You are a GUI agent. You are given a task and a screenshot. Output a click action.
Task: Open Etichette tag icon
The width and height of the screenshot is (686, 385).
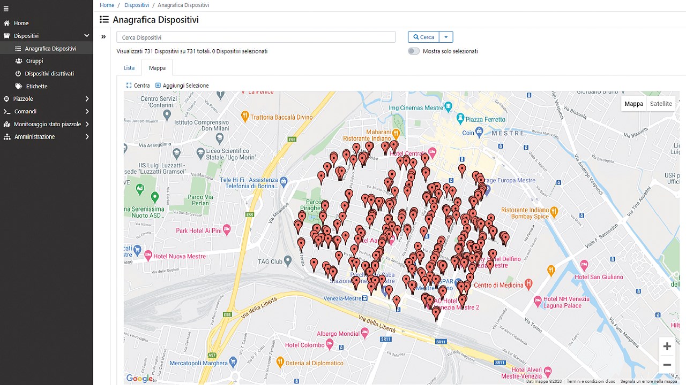click(19, 86)
